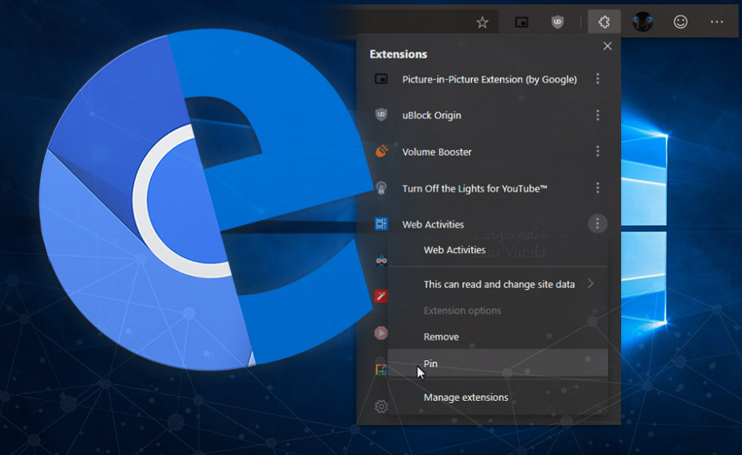Click Picture-in-Picture extension list icon

tap(381, 79)
